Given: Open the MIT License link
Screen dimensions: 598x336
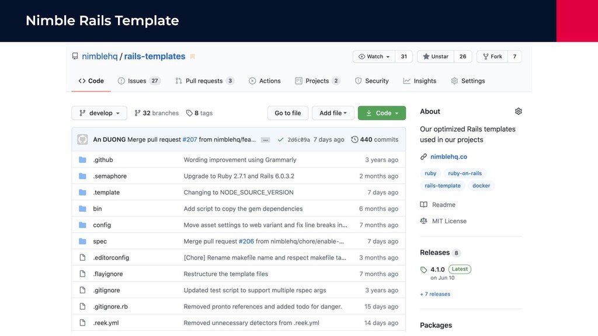Looking at the screenshot, I should click(x=443, y=221).
